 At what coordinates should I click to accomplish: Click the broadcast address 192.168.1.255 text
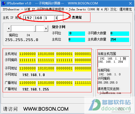point(36,89)
